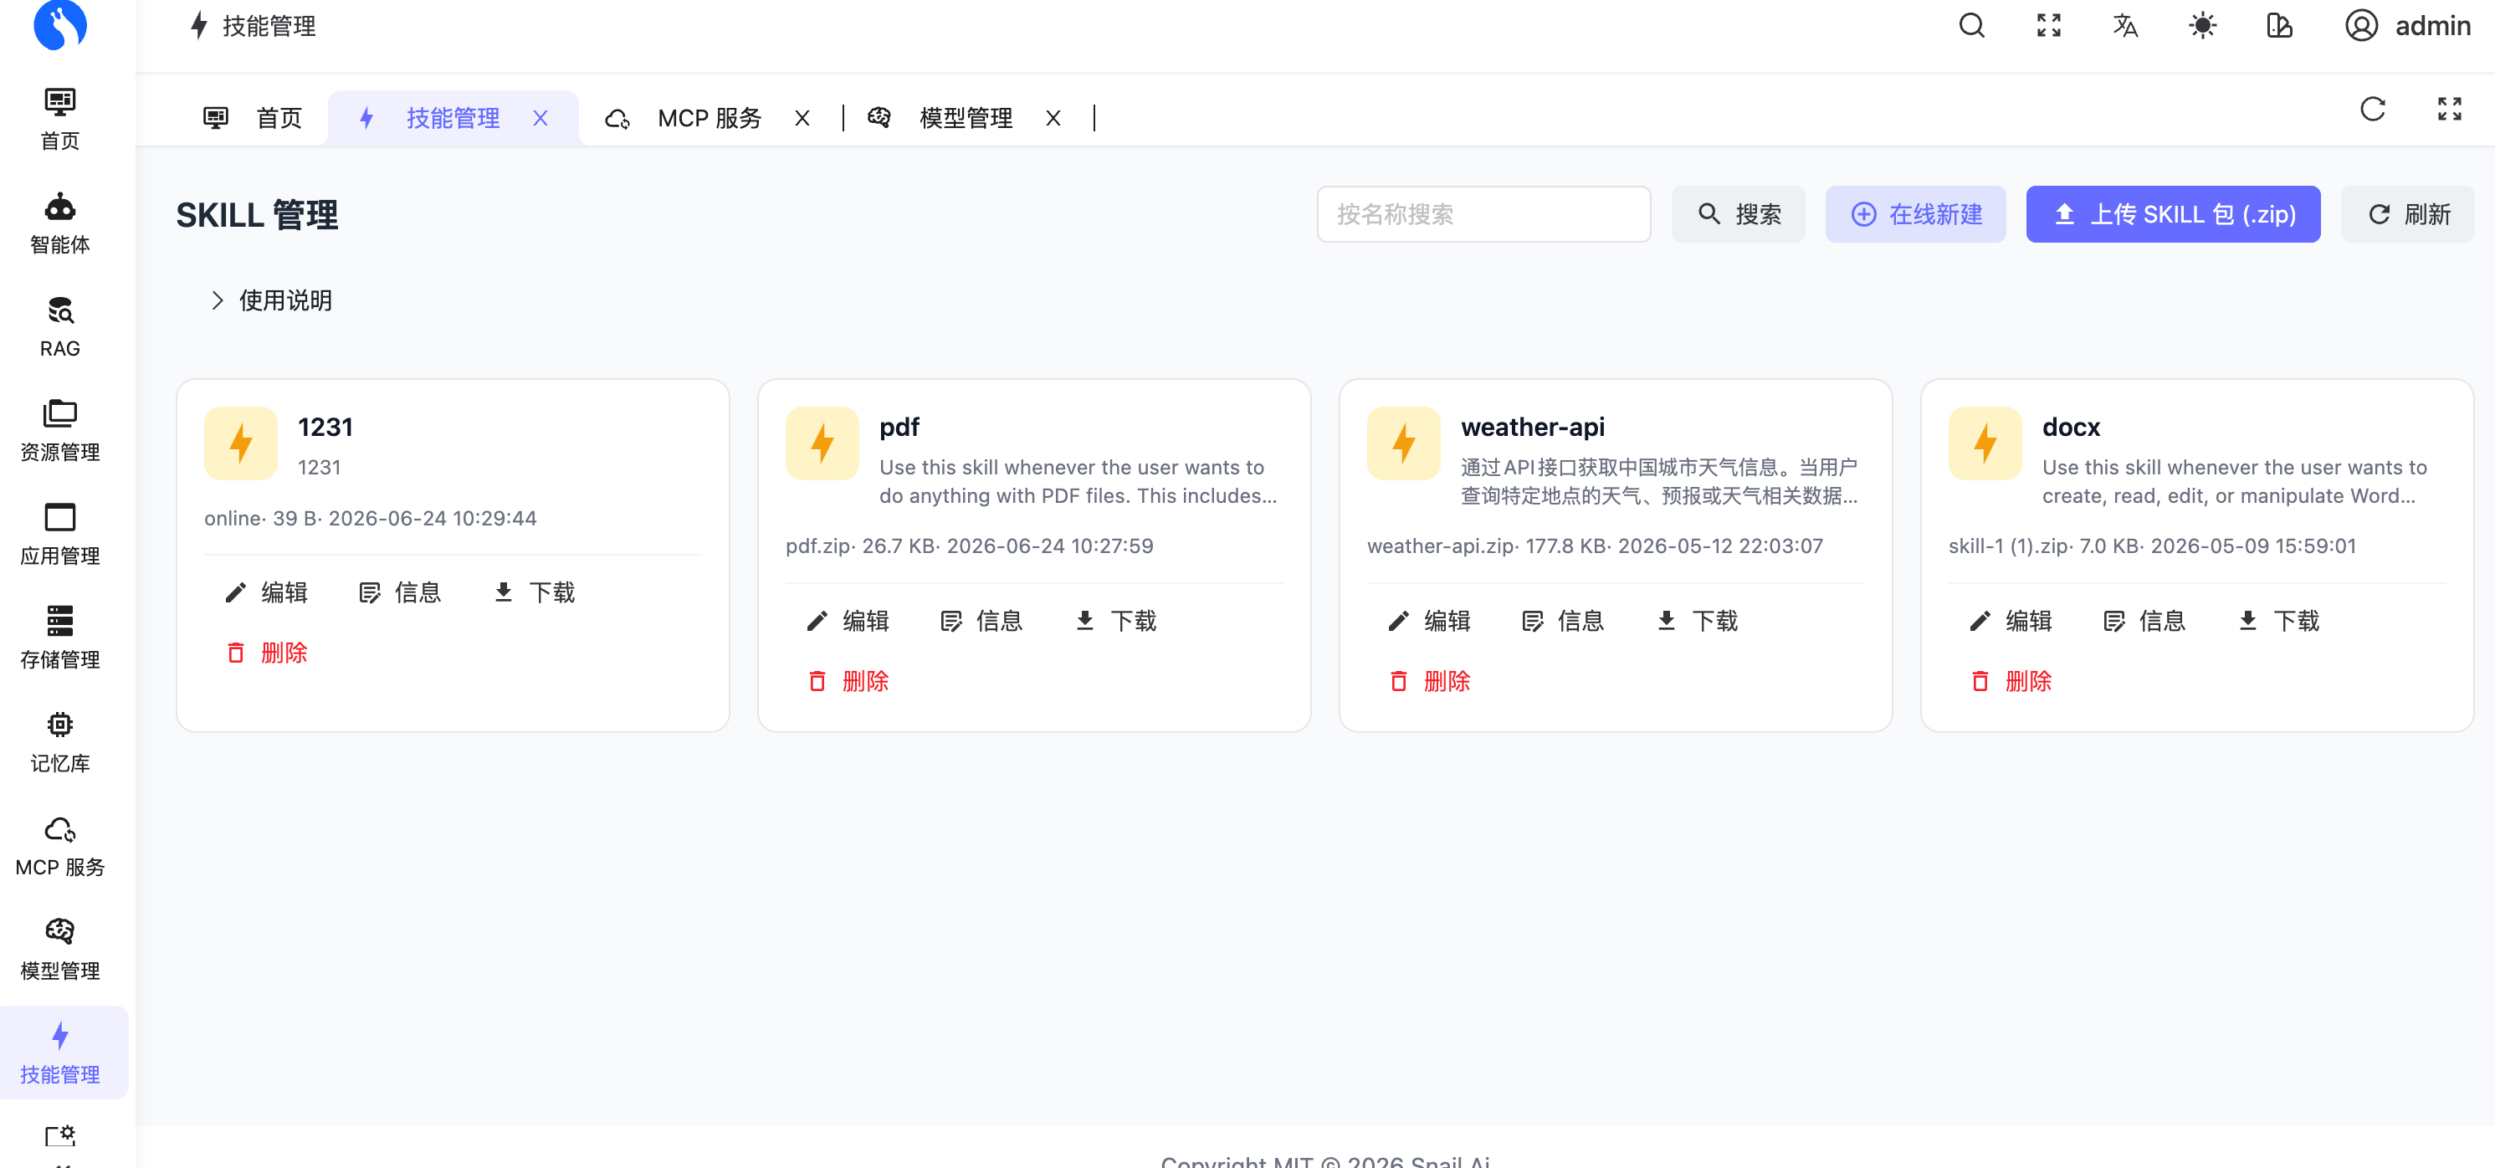Toggle fullscreen from the top header

(x=2048, y=25)
